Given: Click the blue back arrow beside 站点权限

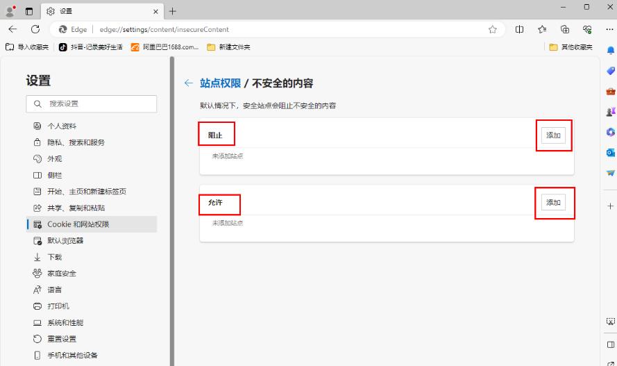Looking at the screenshot, I should click(x=189, y=83).
